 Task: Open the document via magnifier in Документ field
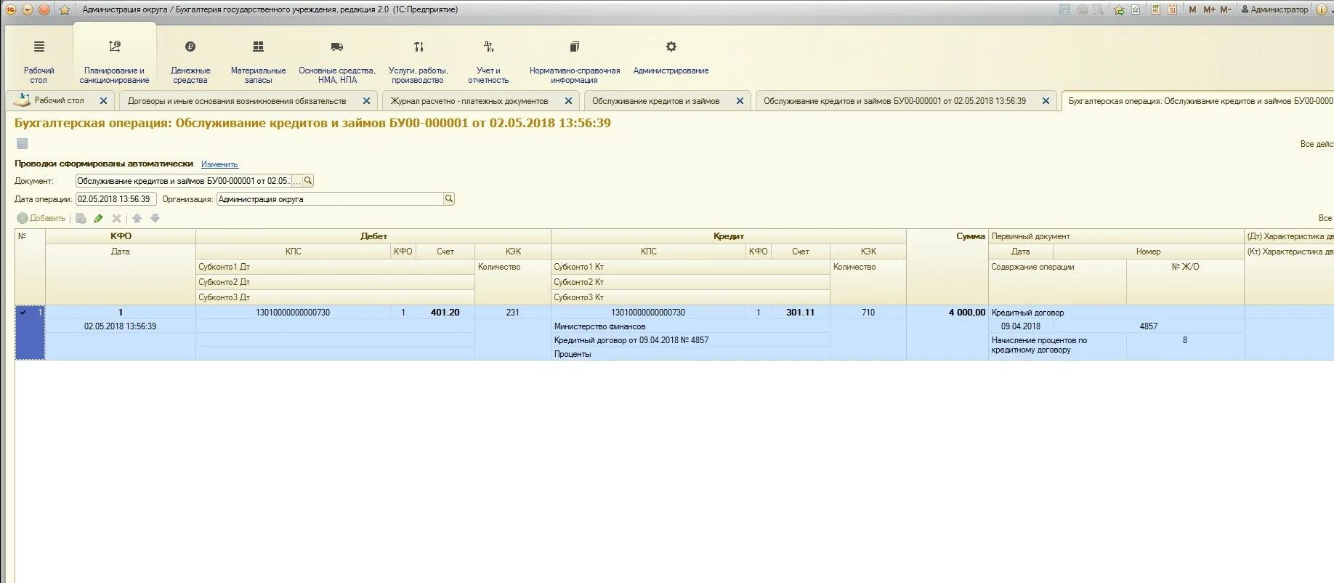point(308,181)
